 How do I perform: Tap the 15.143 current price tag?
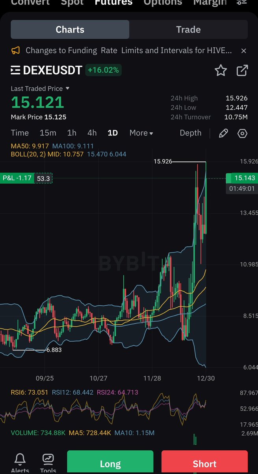(x=241, y=178)
